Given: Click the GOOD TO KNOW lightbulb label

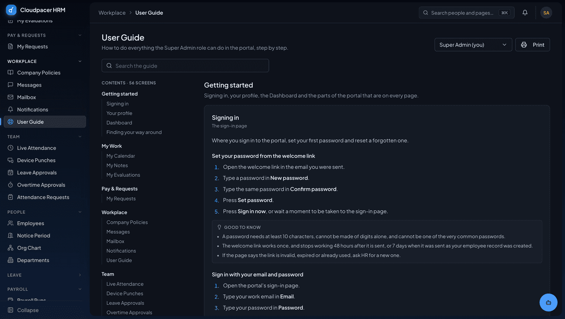Looking at the screenshot, I should point(239,227).
